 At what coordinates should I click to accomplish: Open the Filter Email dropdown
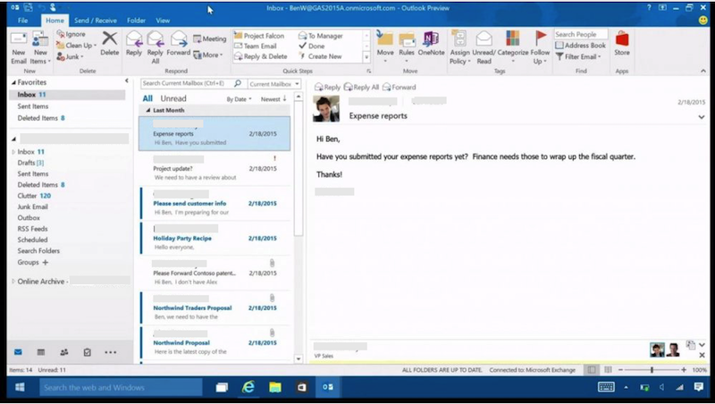[x=577, y=56]
